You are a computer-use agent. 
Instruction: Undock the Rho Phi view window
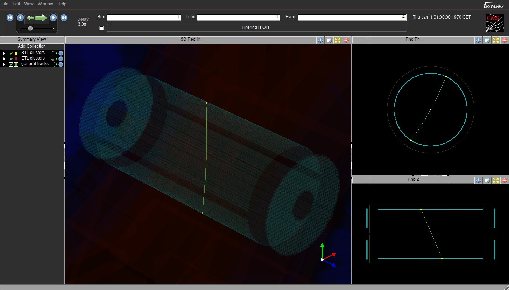pos(487,40)
